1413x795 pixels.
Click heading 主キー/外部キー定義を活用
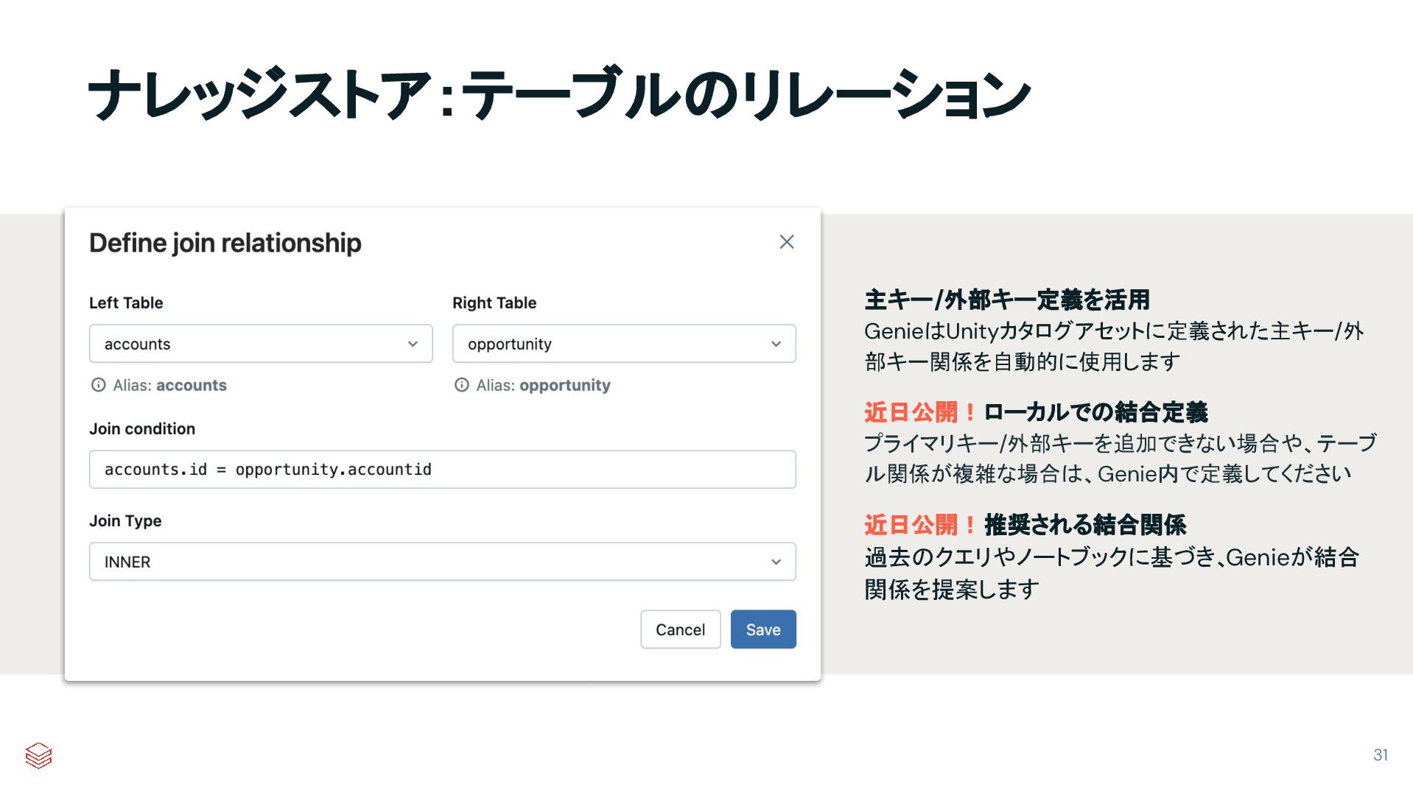tap(1007, 300)
